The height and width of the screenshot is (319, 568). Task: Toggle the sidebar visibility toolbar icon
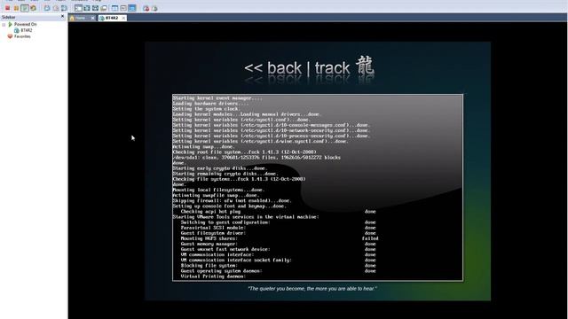coord(78,8)
